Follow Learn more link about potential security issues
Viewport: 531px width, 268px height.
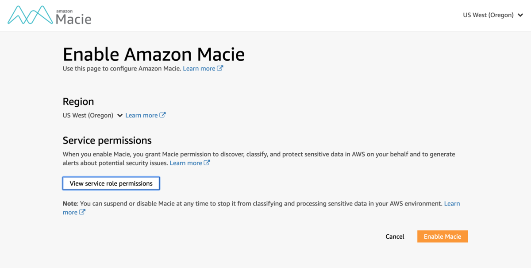[x=186, y=163]
